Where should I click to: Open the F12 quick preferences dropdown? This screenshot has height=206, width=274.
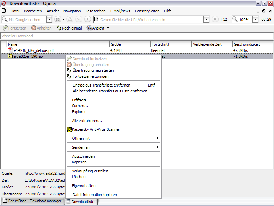pyautogui.click(x=225, y=19)
